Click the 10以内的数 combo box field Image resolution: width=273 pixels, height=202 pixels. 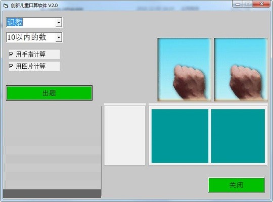34,37
